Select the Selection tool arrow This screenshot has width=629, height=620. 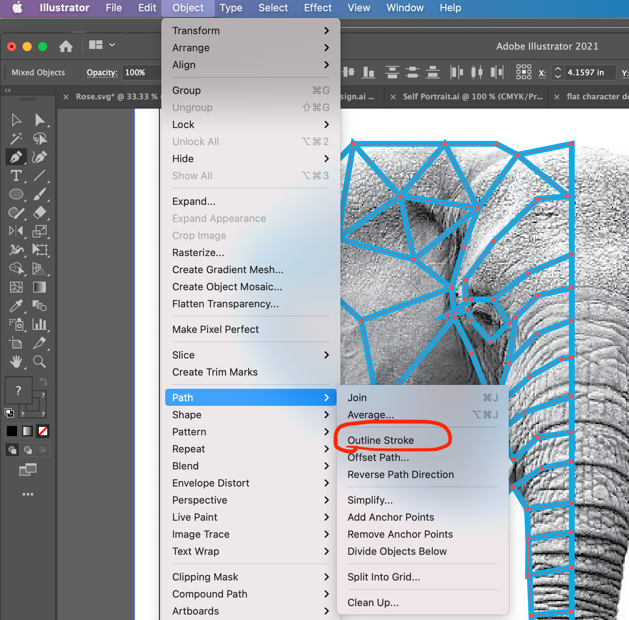(16, 120)
